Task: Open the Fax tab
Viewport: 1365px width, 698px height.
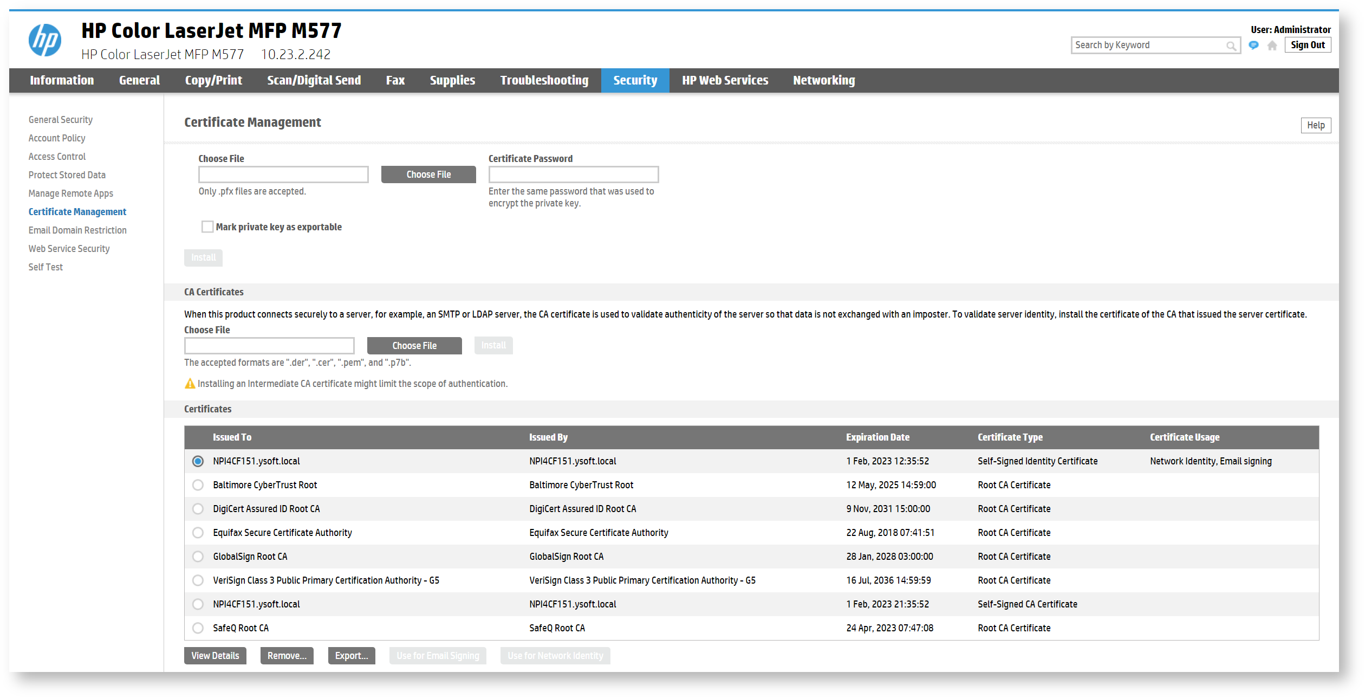Action: 395,80
